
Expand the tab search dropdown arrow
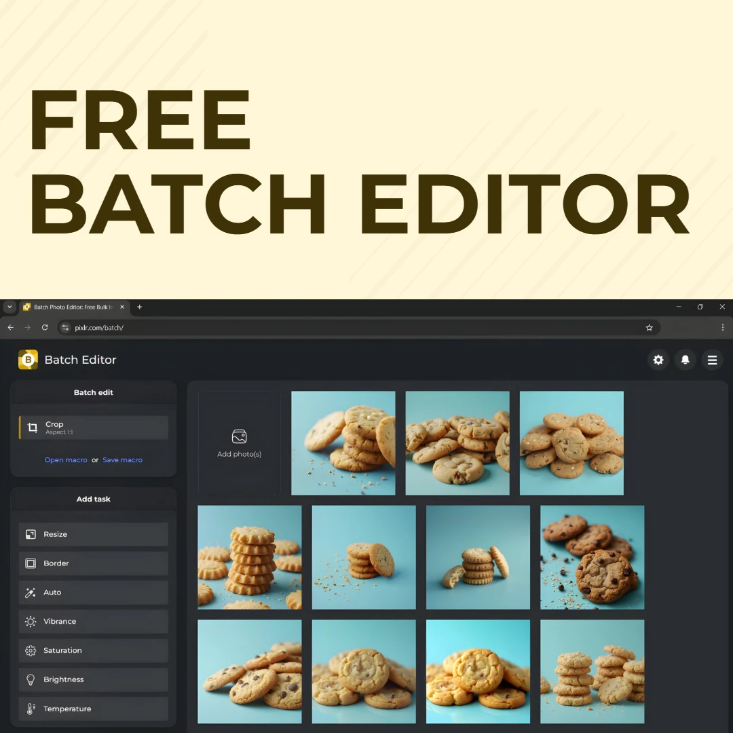(x=10, y=307)
